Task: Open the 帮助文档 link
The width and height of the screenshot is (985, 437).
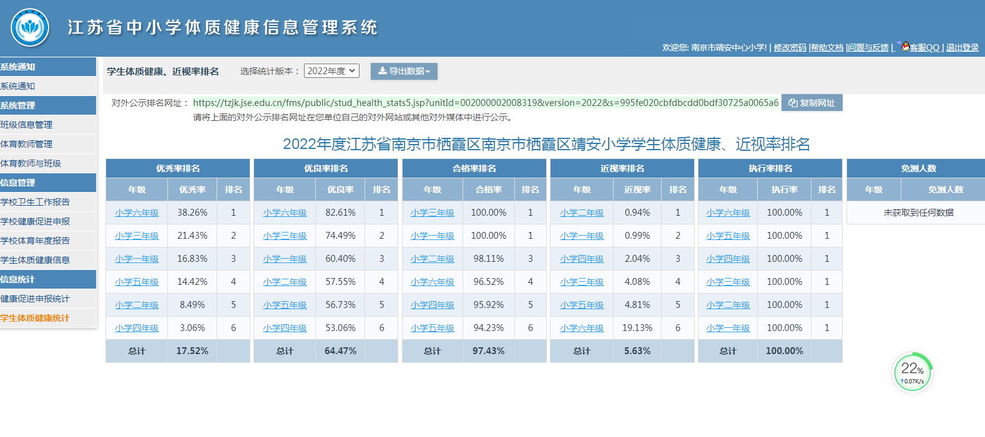Action: click(827, 47)
